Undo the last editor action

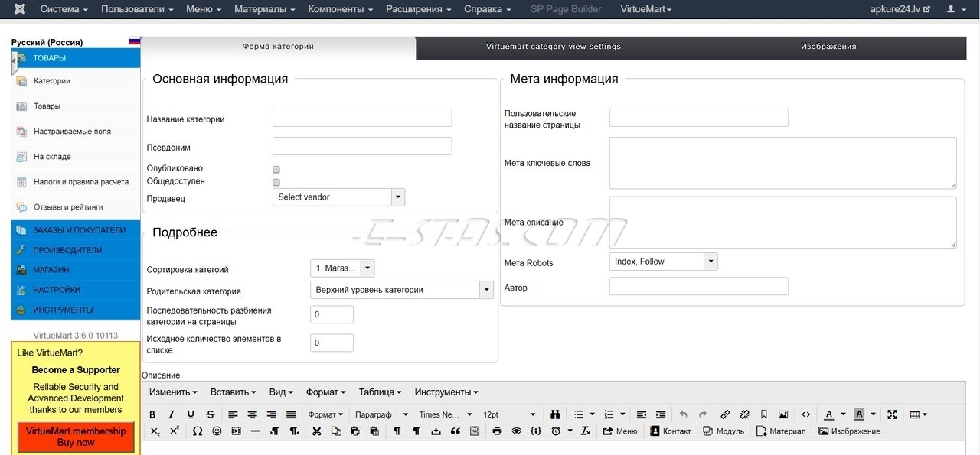683,414
